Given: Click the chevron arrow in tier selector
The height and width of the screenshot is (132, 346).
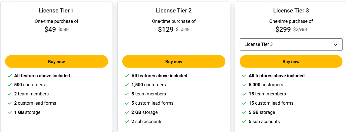Looking at the screenshot, I should pos(336,44).
